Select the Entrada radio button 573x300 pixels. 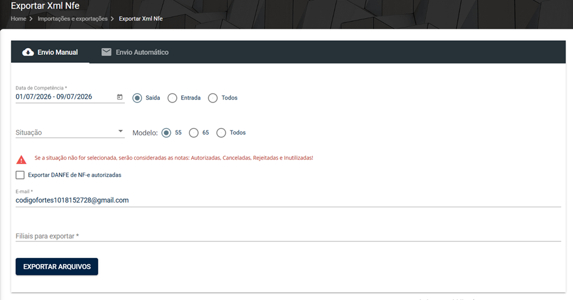(172, 98)
